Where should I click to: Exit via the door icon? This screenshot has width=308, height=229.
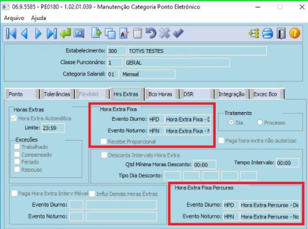coord(281,34)
